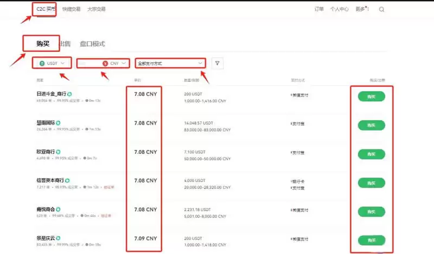Click the search magnifier icon in header
This screenshot has width=434, height=254.
click(381, 9)
